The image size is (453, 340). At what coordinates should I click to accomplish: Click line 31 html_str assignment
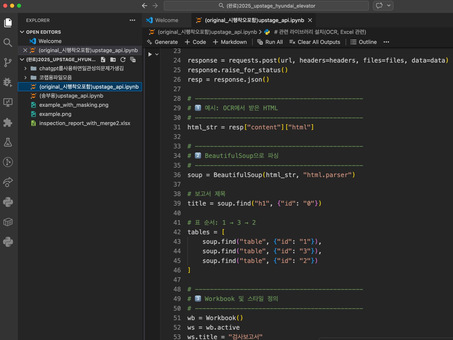[x=251, y=127]
